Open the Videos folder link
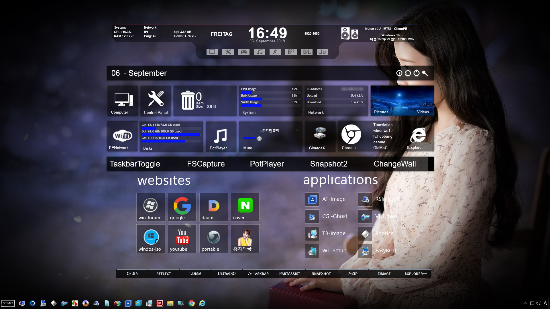The image size is (550, 309). (423, 112)
